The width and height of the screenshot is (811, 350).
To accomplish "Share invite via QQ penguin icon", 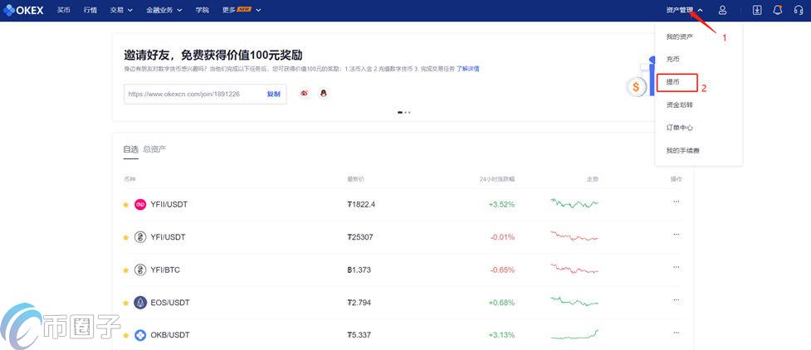I will (x=323, y=94).
